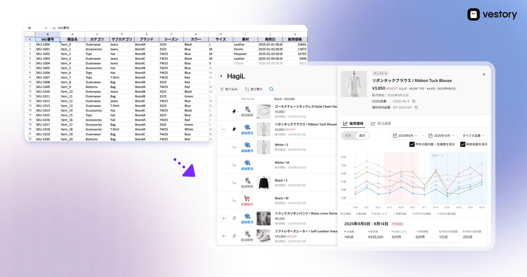Go back using the chevron beside HagiL
The width and height of the screenshot is (527, 277).
[x=221, y=76]
